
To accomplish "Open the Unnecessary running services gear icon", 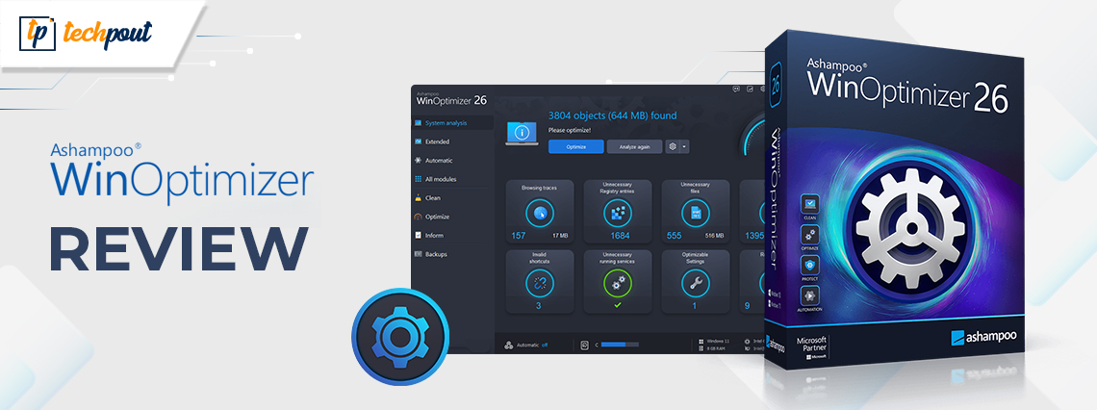I will (617, 282).
